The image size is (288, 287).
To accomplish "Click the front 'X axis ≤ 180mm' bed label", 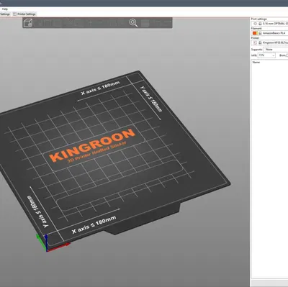I will (x=94, y=224).
